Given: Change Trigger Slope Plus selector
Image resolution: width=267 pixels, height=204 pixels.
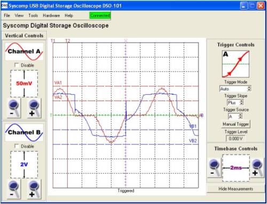Looking at the screenshot, I should point(235,103).
